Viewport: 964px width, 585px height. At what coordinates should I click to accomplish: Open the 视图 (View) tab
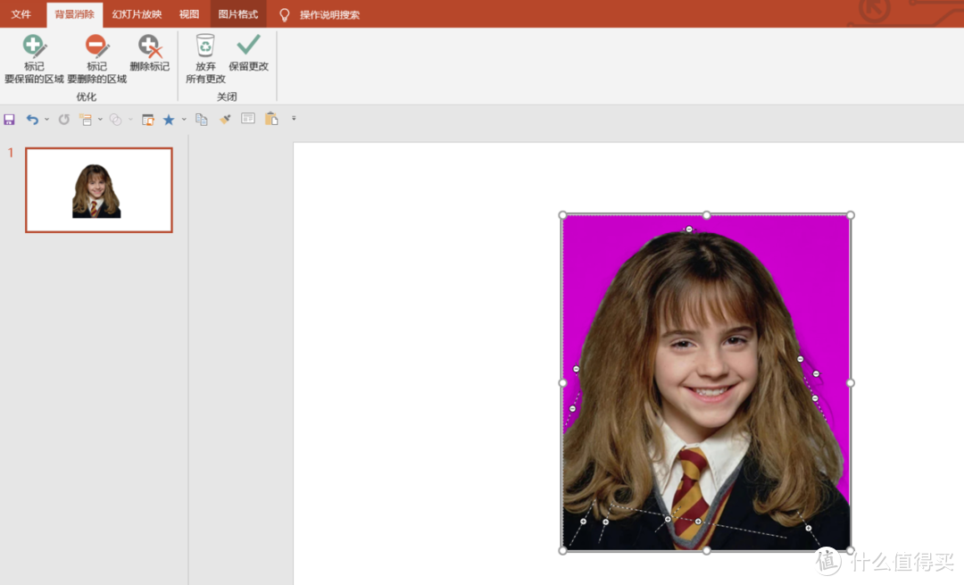(x=188, y=14)
